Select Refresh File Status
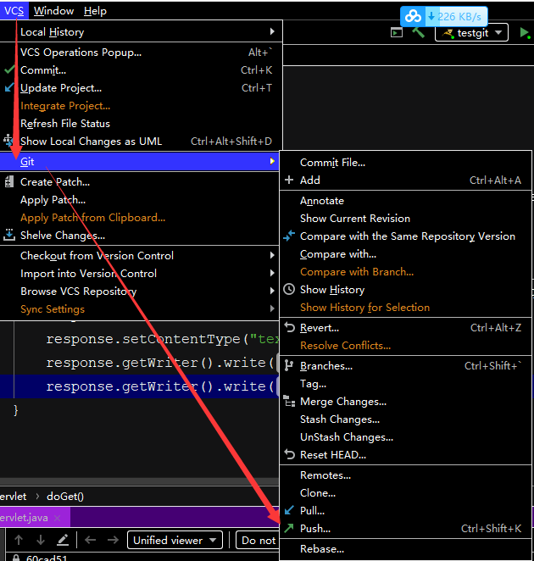The image size is (534, 561). point(141,124)
